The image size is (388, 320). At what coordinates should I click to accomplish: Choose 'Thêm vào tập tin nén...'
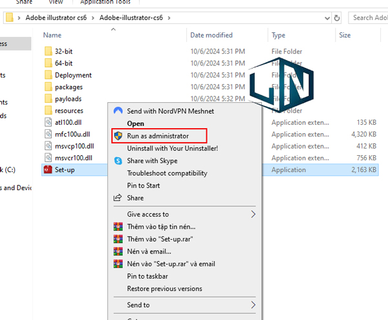[161, 226]
